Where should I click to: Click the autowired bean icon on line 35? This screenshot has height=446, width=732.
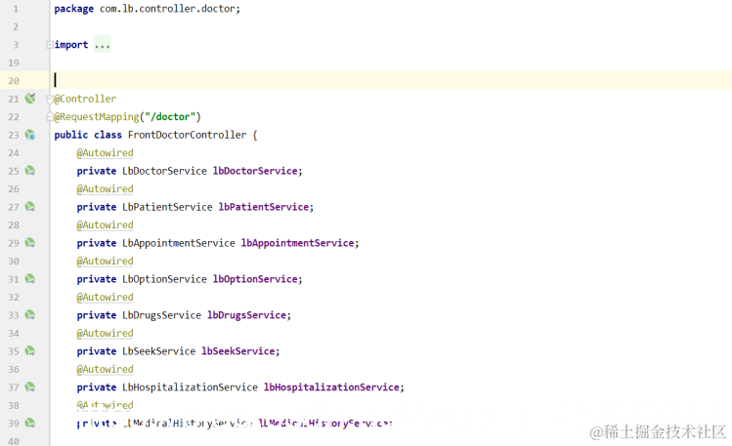(30, 351)
